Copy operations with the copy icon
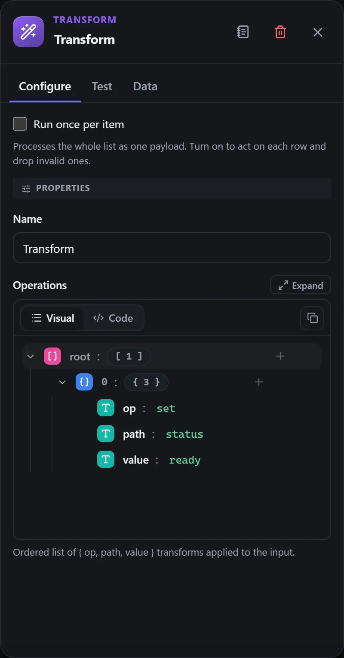Image resolution: width=344 pixels, height=658 pixels. (312, 318)
